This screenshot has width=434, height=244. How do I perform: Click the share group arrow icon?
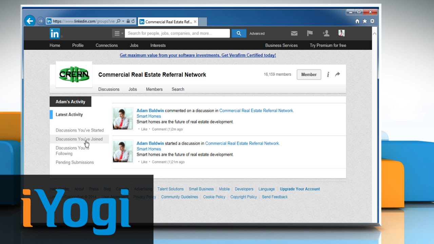[x=337, y=74]
